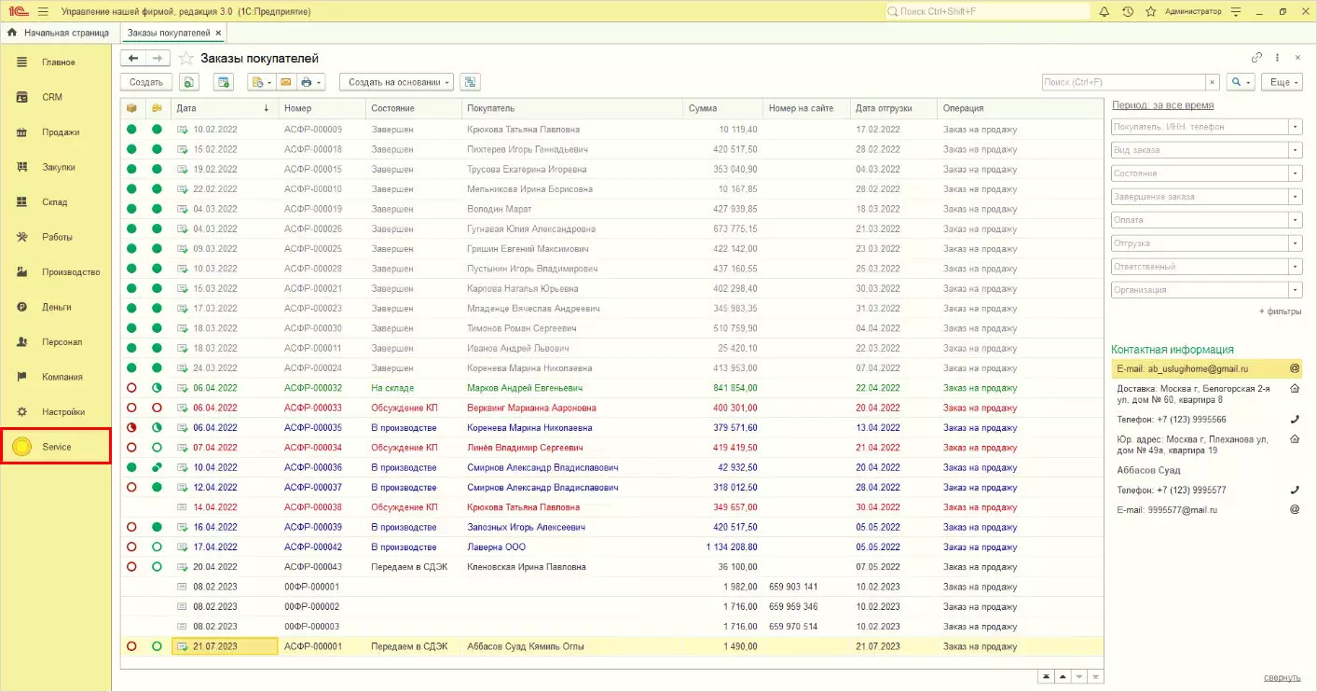Image resolution: width=1317 pixels, height=692 pixels.
Task: Open the hamburger main menu icon
Action: point(43,12)
